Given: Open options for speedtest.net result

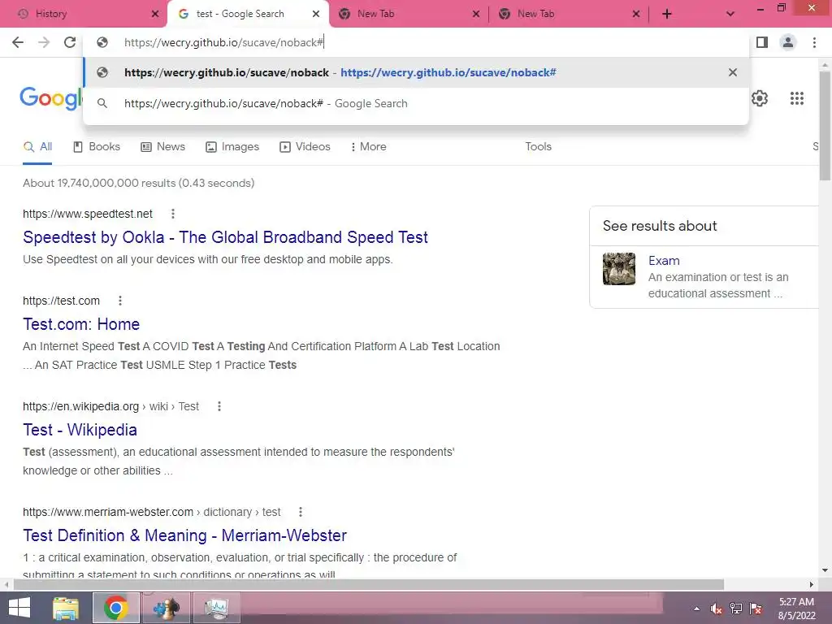Looking at the screenshot, I should point(172,214).
